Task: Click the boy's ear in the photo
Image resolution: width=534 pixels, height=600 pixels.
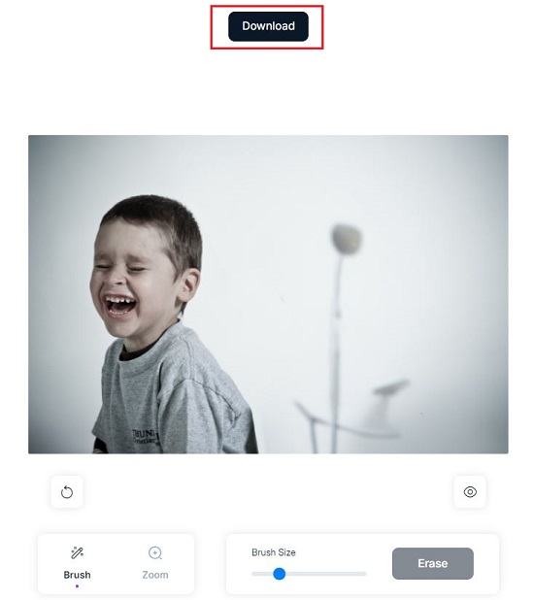Action: click(190, 285)
